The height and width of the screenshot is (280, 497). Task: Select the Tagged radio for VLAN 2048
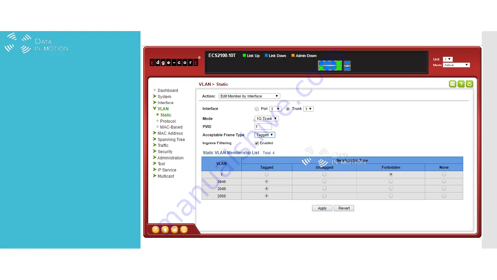[266, 181]
